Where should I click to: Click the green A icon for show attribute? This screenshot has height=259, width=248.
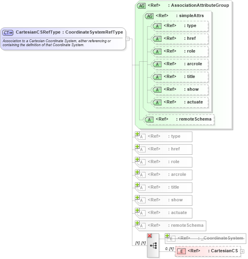(157, 90)
